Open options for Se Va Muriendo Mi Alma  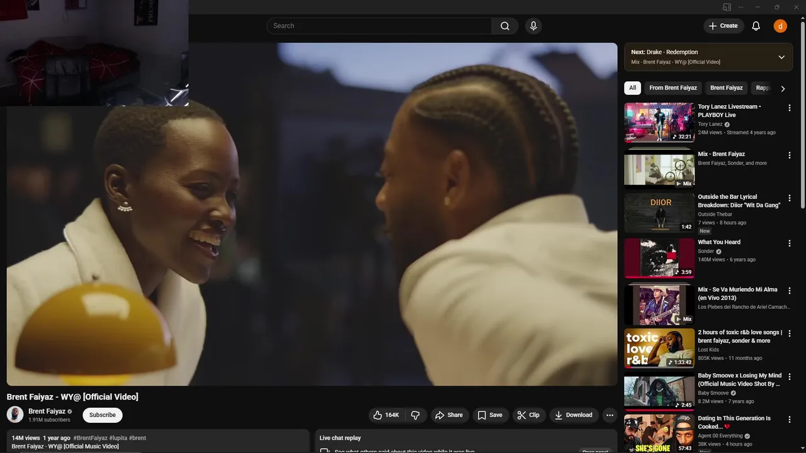click(790, 290)
